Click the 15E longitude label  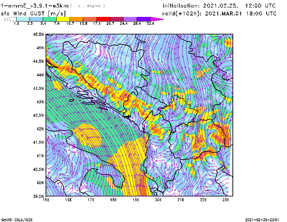[46, 200]
